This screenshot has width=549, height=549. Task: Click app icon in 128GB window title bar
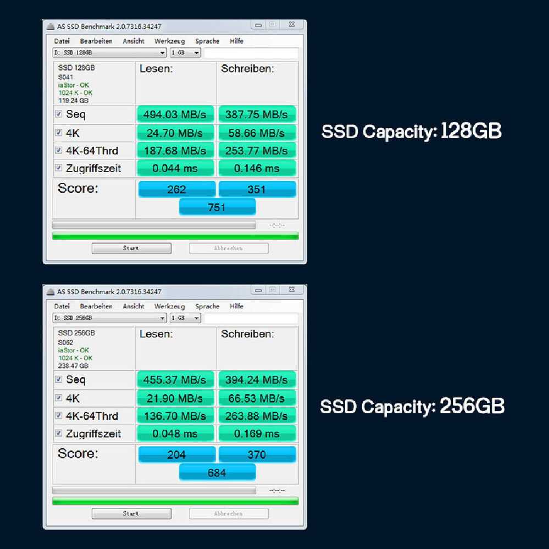pyautogui.click(x=51, y=26)
